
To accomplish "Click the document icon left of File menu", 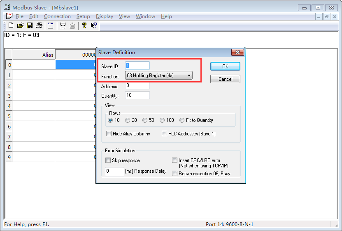I will point(9,16).
